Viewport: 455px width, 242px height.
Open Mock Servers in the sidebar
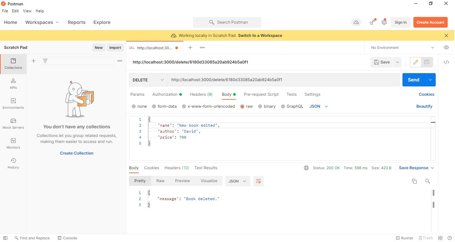[x=13, y=124]
